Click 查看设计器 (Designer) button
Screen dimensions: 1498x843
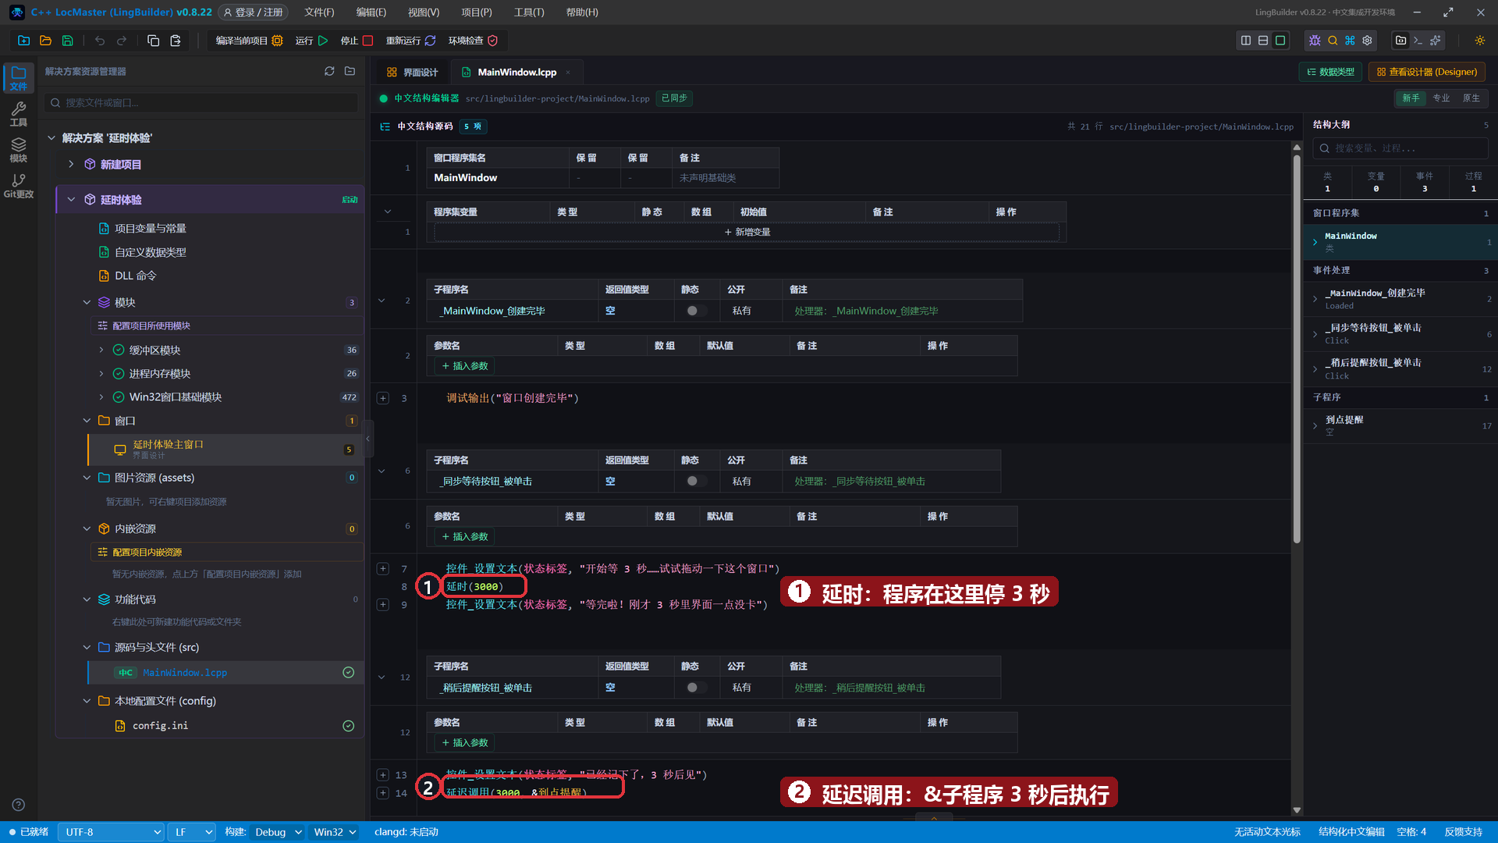(1426, 72)
